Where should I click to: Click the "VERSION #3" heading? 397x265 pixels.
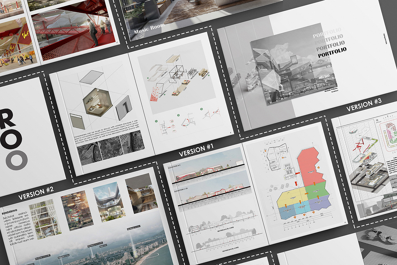pyautogui.click(x=364, y=105)
